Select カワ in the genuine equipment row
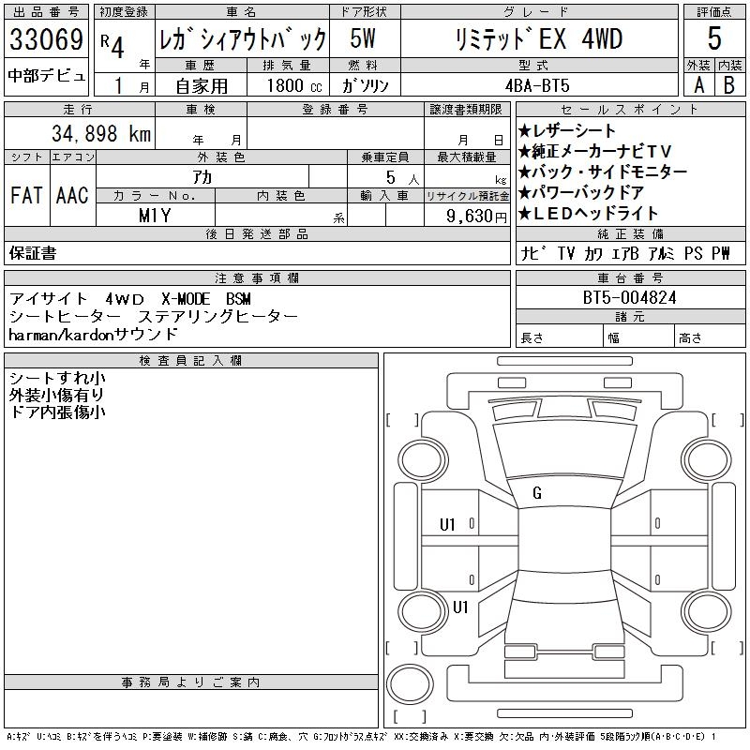This screenshot has width=750, height=750. point(593,253)
